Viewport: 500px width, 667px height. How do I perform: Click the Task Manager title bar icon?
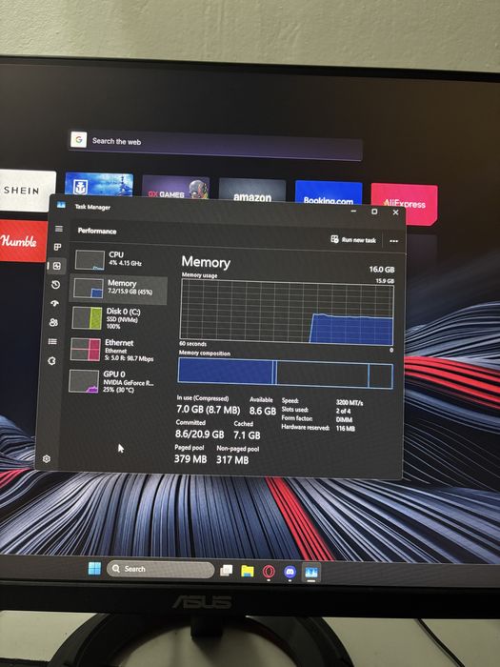coord(61,205)
